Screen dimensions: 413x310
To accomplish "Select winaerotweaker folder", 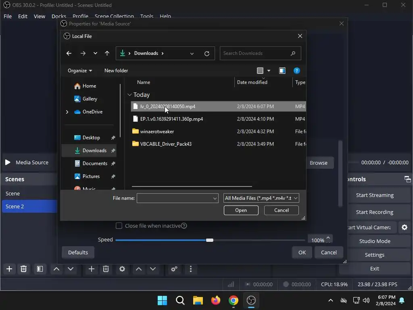I will (x=218, y=131).
